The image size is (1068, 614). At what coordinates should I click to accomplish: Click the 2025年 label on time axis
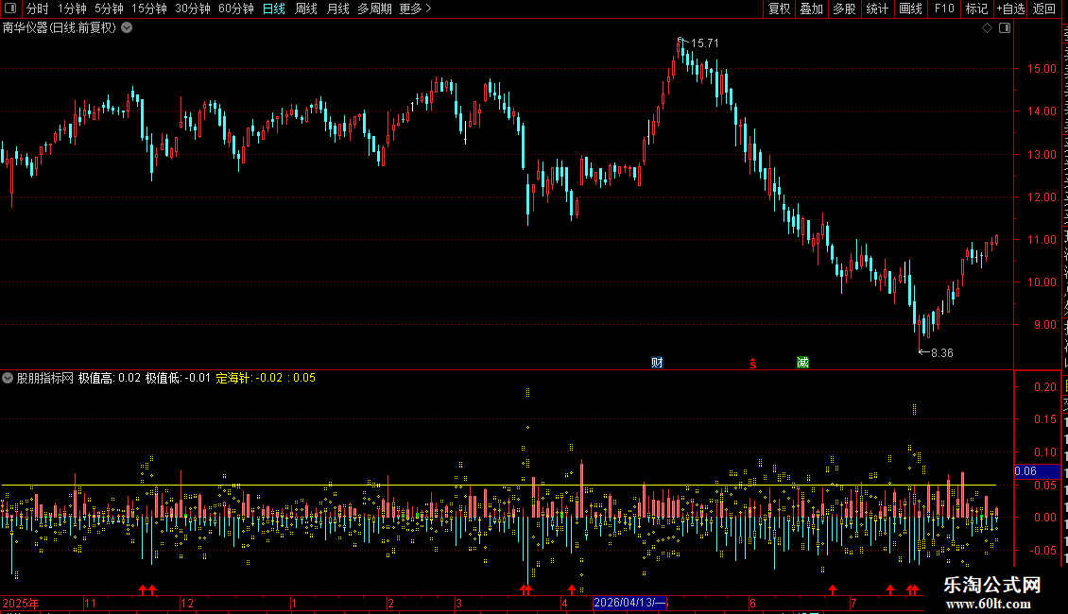click(21, 603)
